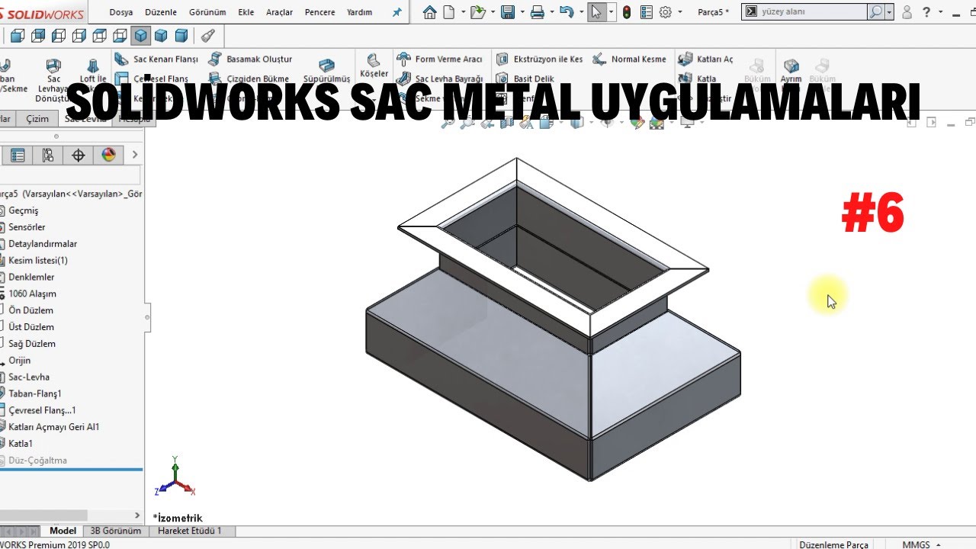976x549 pixels.
Task: Click the flashlight icon in the view toolbar
Action: [207, 36]
